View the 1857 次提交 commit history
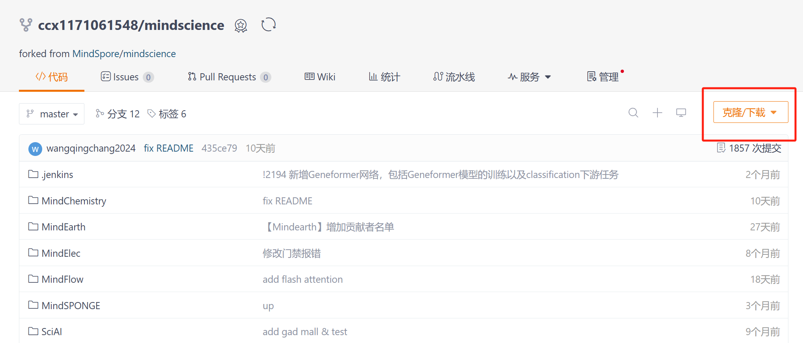The width and height of the screenshot is (803, 343). [x=755, y=148]
